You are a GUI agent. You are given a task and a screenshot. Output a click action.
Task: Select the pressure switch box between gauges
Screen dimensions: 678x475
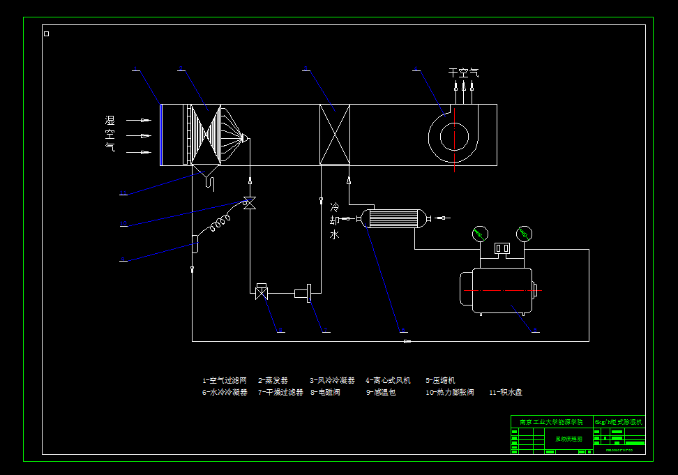coord(502,248)
